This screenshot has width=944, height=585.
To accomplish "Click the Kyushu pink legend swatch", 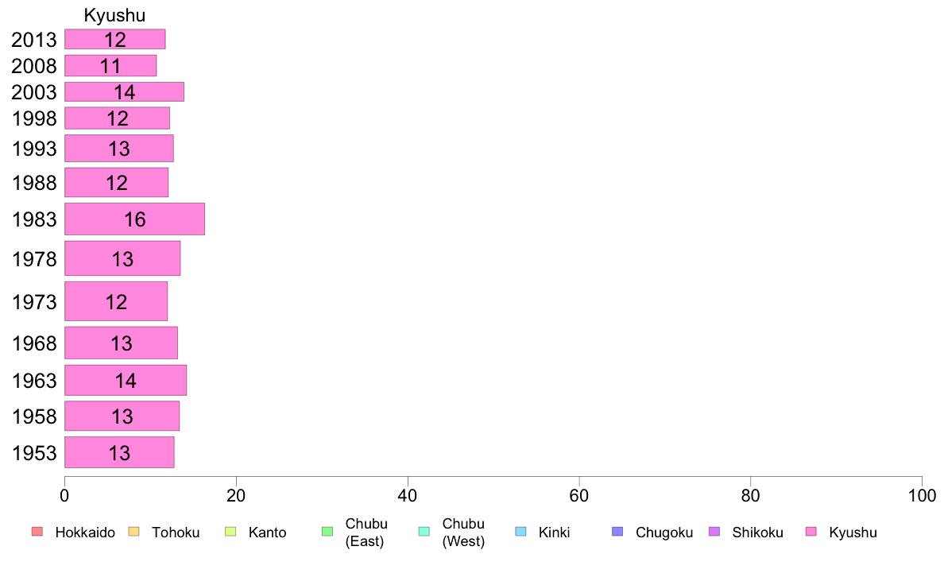I will 811,532.
